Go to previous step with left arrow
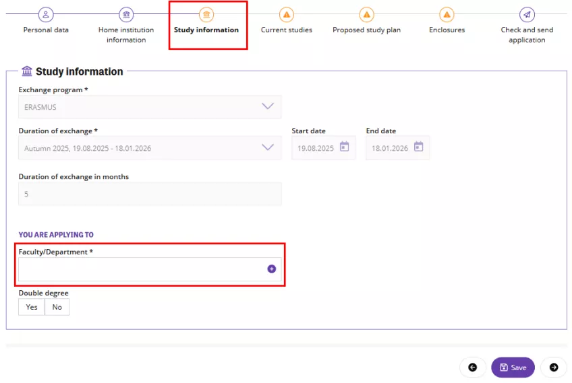572x383 pixels. pyautogui.click(x=472, y=368)
